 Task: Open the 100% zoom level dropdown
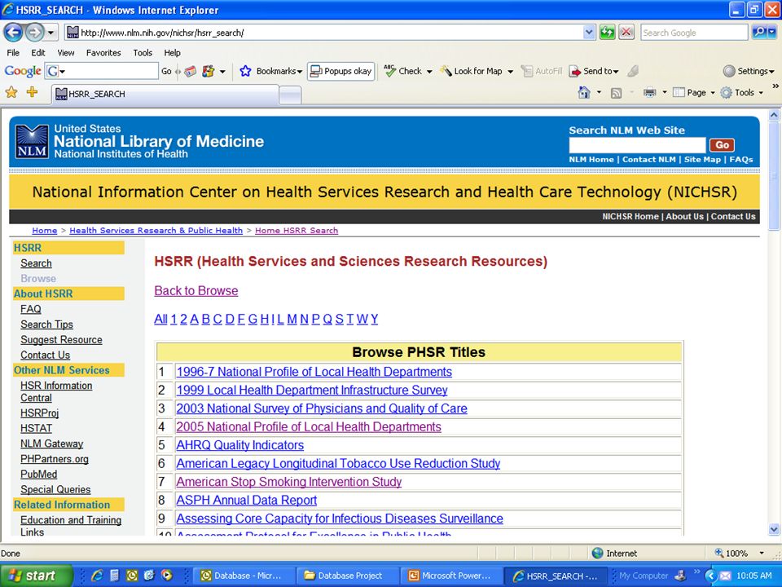pos(762,553)
